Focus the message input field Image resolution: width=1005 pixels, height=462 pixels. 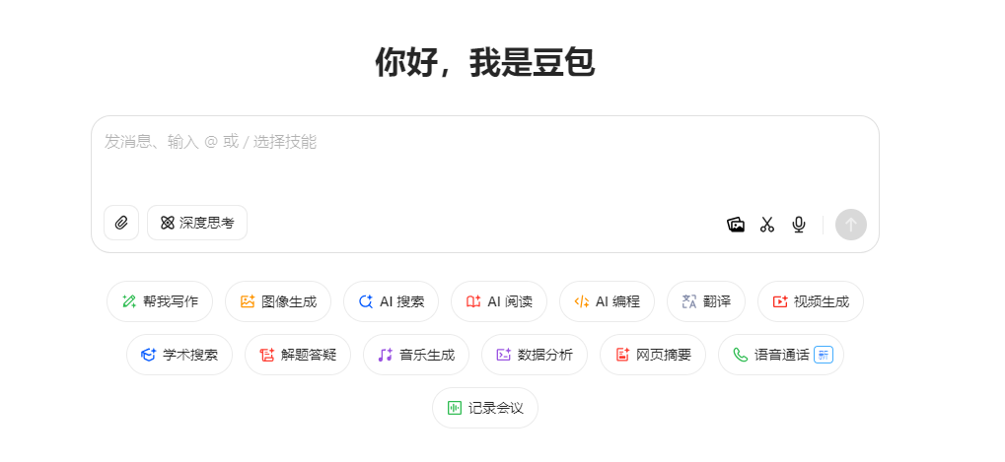(483, 158)
